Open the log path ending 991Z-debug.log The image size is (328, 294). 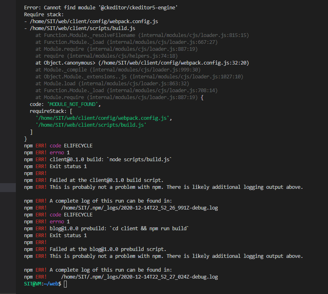[139, 208]
